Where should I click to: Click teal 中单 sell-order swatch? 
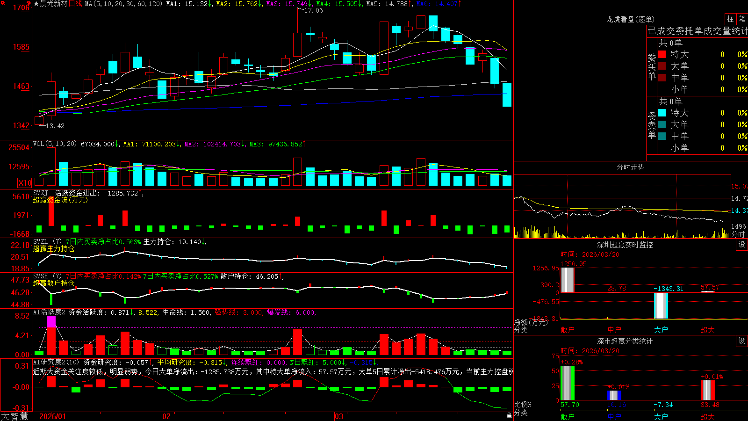(662, 136)
